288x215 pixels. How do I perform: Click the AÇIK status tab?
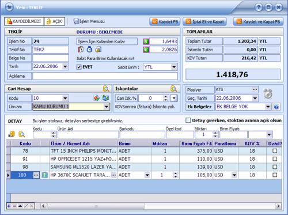[55, 21]
